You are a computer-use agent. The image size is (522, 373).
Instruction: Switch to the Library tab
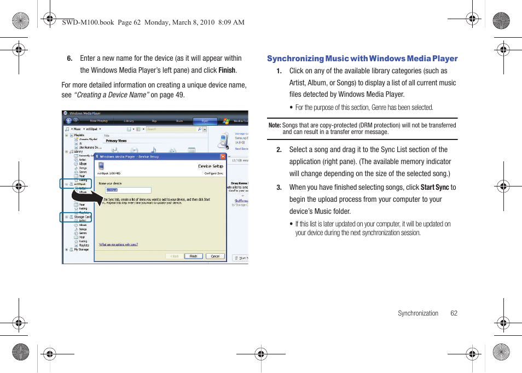129,121
